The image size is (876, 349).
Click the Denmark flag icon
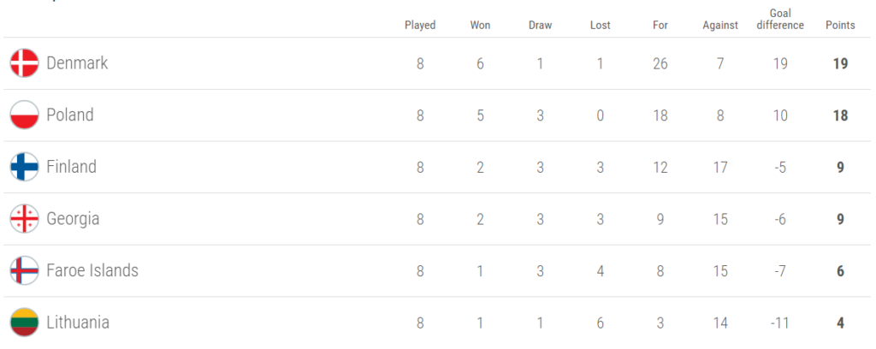click(x=24, y=63)
